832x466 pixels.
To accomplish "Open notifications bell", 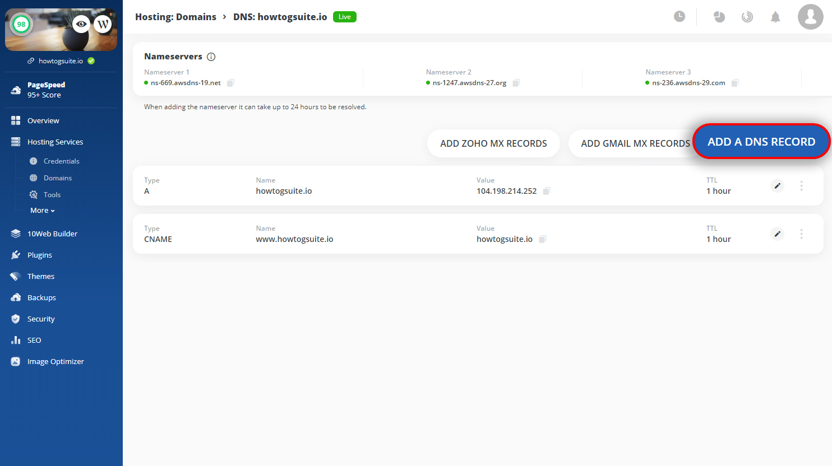I will [775, 17].
